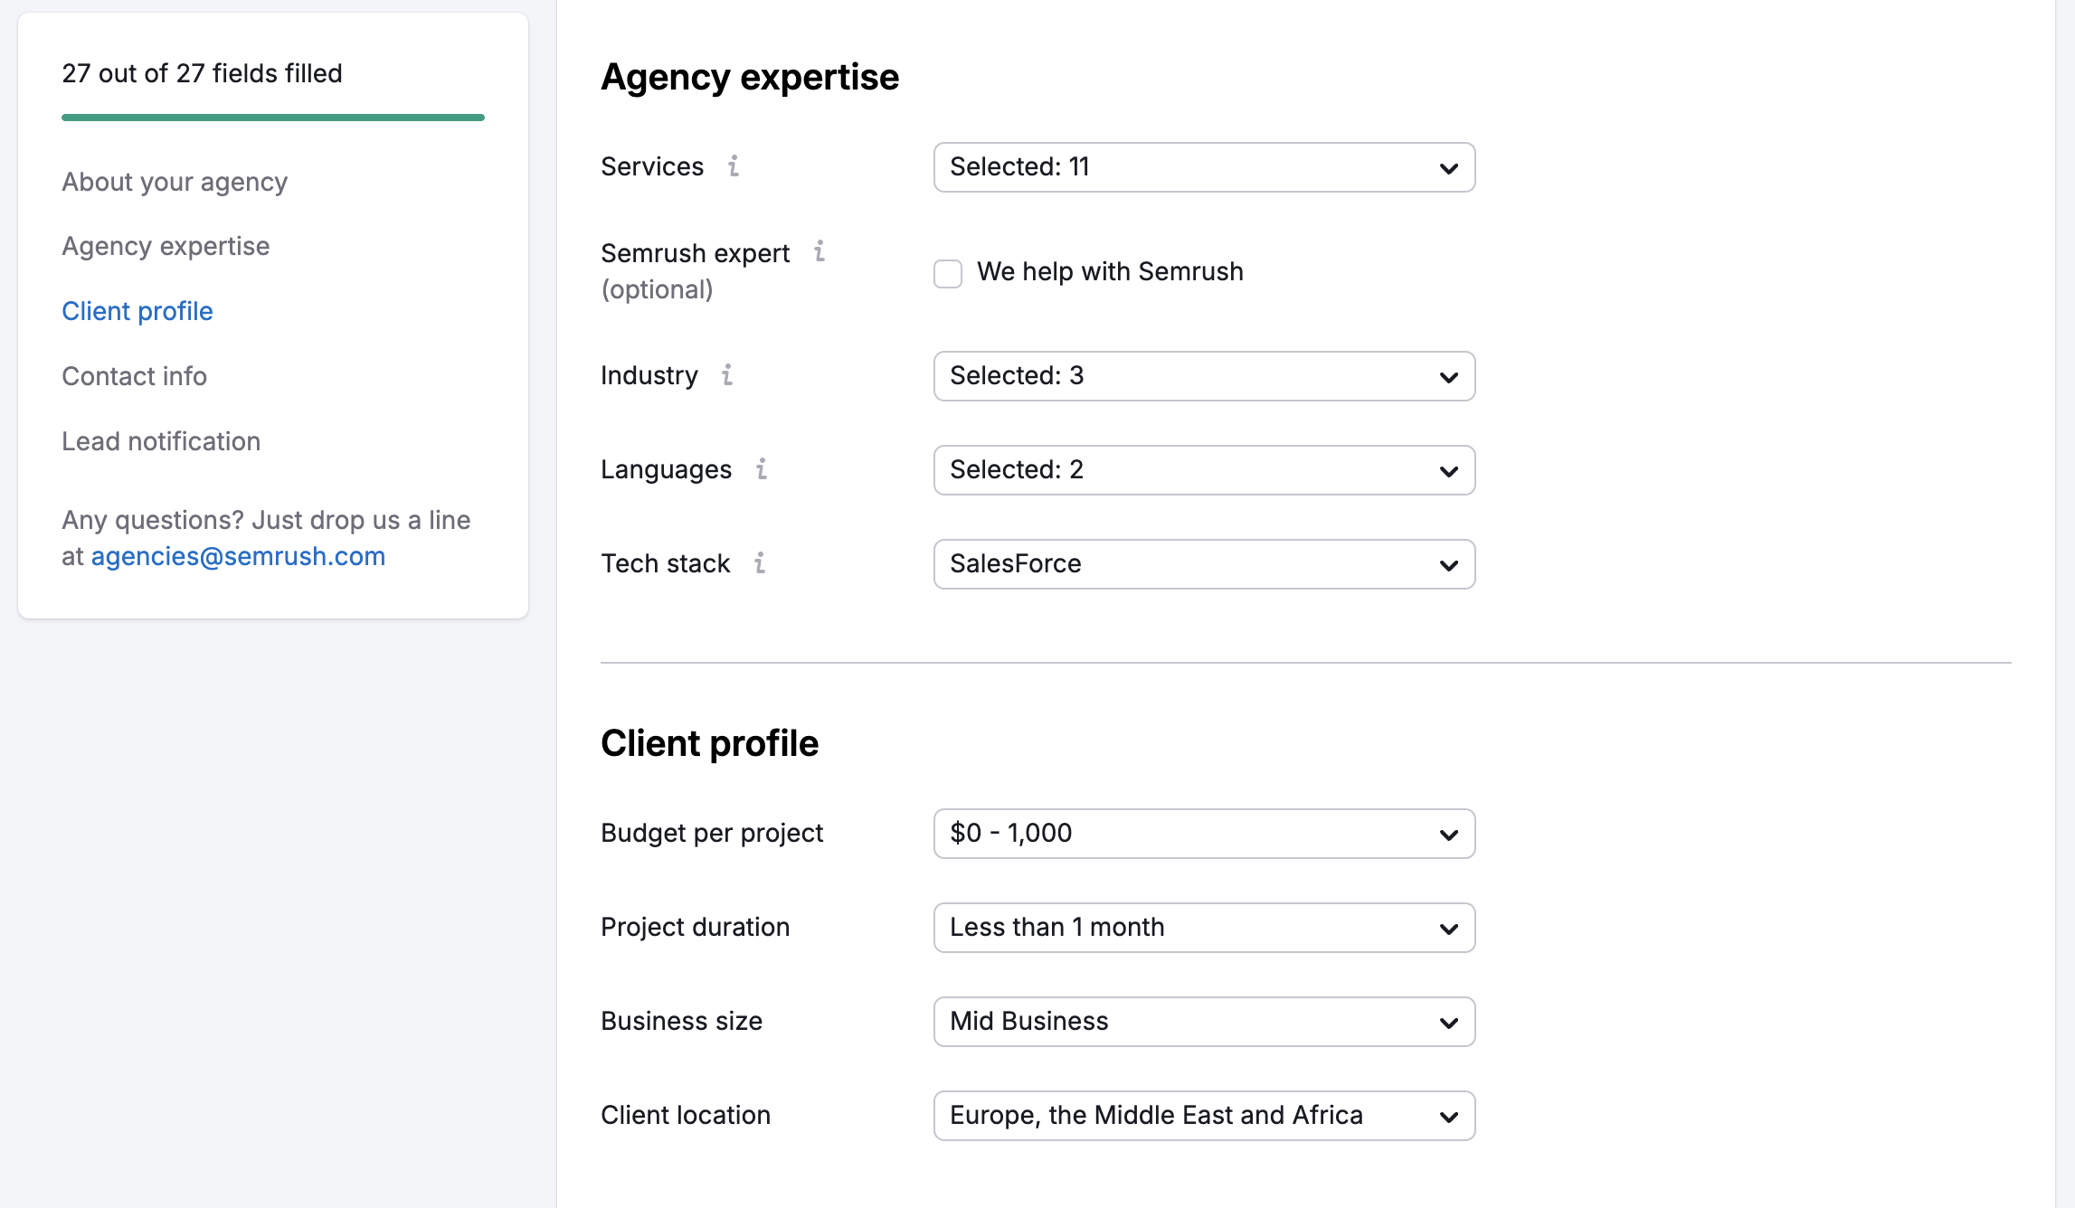Screen dimensions: 2075x1208
Task: Toggle the Semrush expert optional checkbox
Action: (948, 272)
